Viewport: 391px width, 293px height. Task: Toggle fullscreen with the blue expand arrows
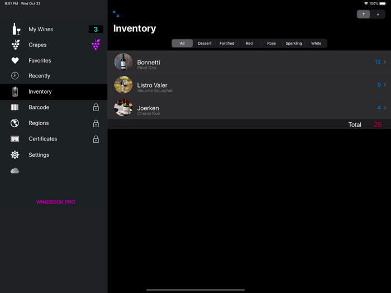click(116, 14)
